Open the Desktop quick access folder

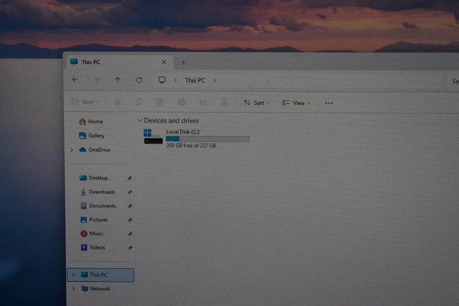pos(94,178)
